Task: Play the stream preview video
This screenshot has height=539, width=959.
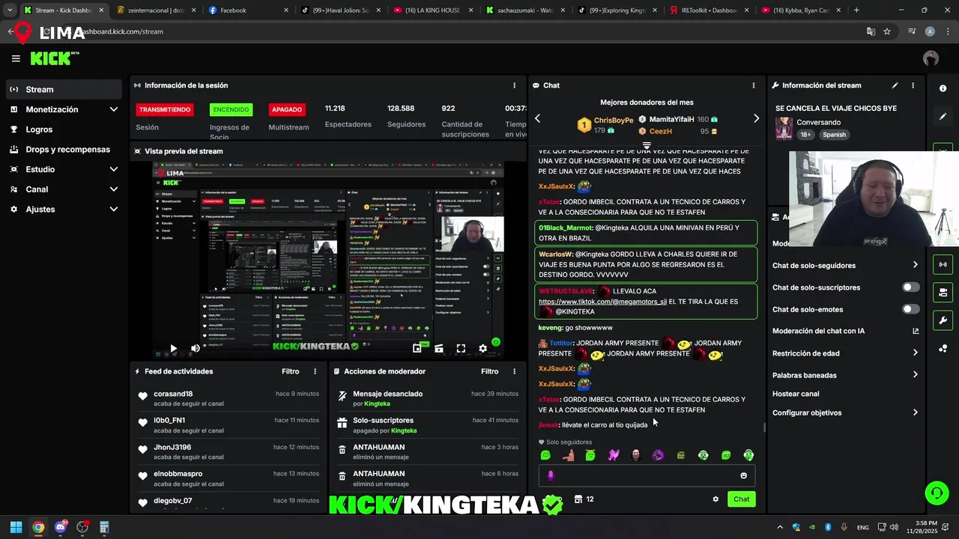Action: pyautogui.click(x=173, y=348)
